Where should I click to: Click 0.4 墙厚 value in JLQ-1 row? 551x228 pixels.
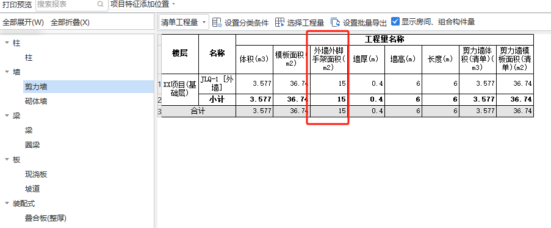[x=366, y=84]
